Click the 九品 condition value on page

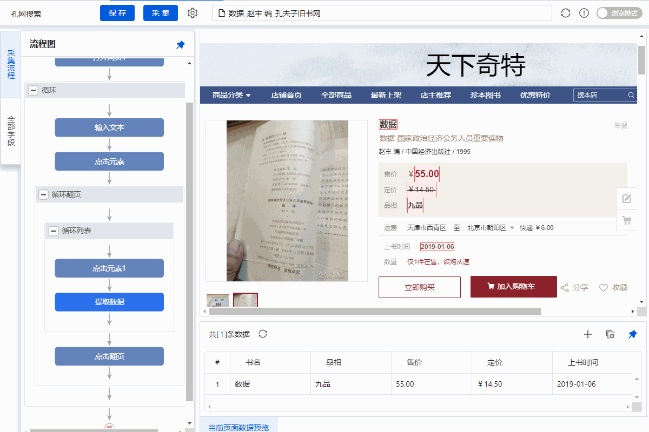415,205
